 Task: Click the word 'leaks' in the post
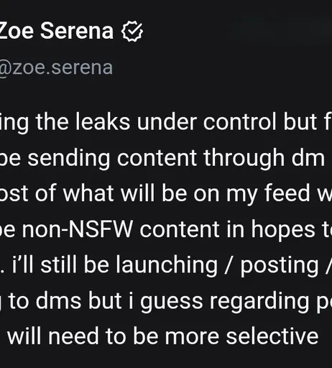coord(103,121)
